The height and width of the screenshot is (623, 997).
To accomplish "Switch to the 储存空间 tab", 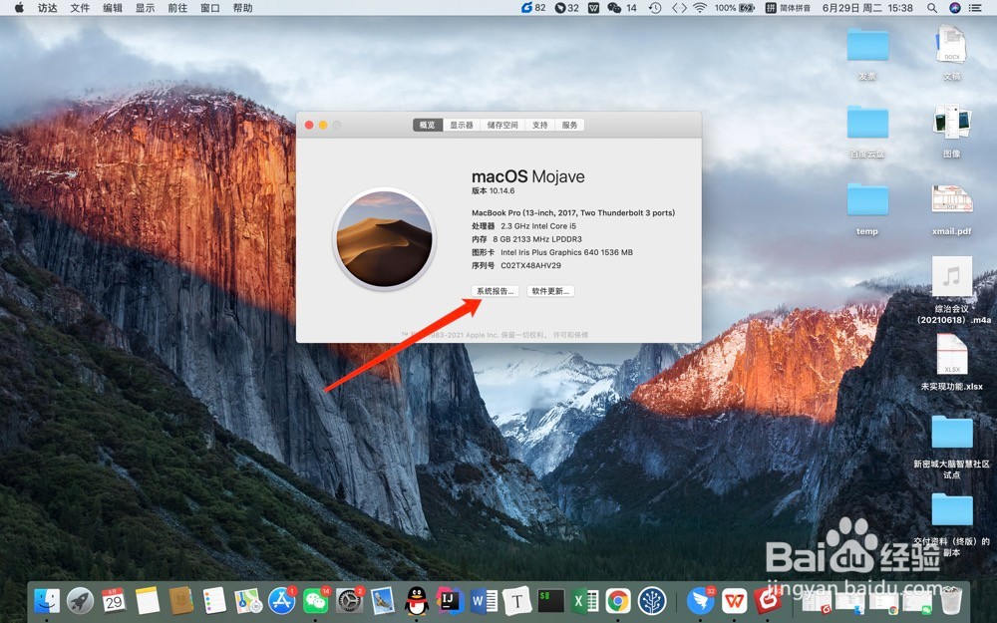I will 502,126.
